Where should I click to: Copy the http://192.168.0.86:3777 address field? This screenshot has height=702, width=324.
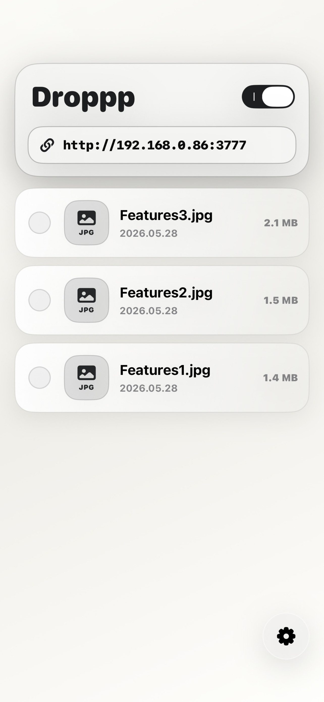pyautogui.click(x=162, y=145)
